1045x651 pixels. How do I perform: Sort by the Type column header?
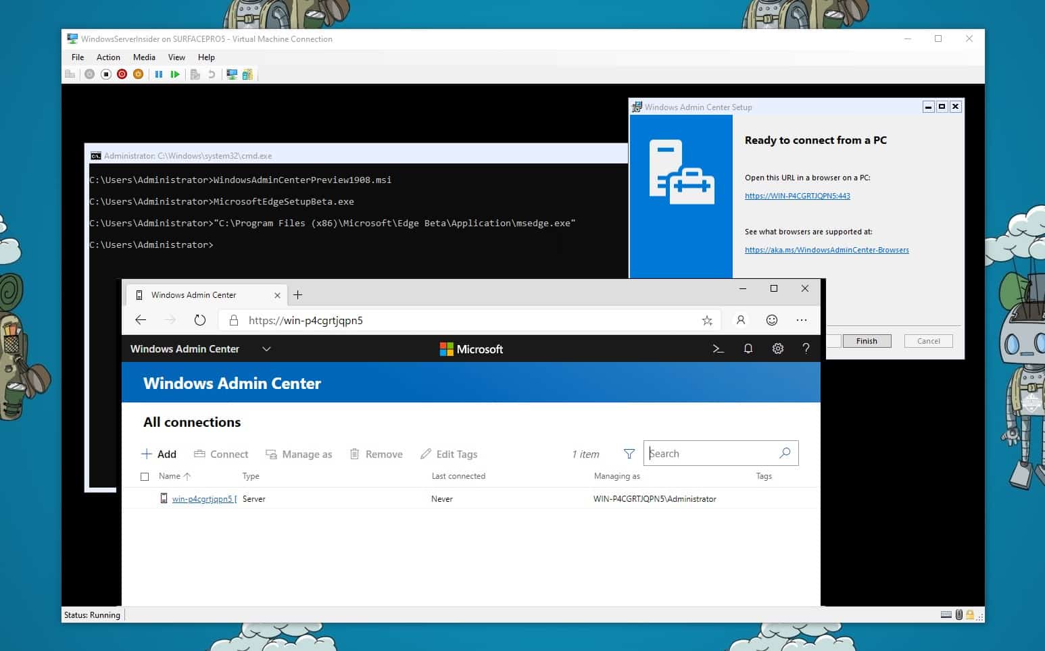(251, 476)
